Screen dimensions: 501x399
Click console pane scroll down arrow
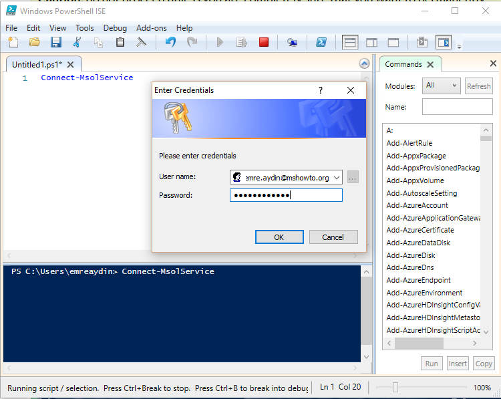click(367, 357)
